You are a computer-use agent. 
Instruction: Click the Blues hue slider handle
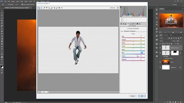click(137, 54)
